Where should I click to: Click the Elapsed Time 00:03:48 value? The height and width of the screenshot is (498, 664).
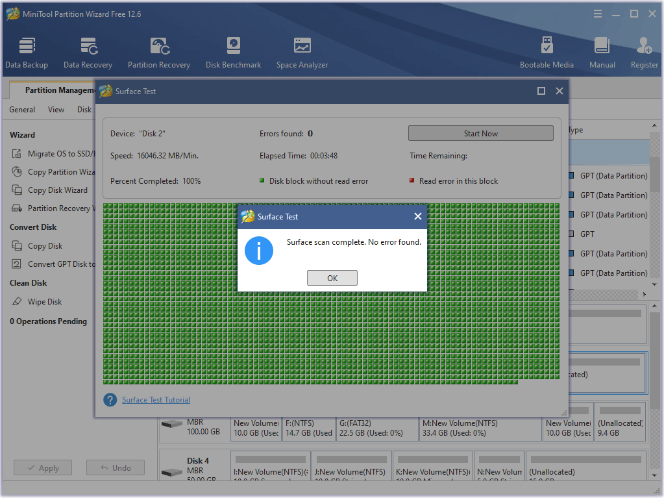[324, 156]
